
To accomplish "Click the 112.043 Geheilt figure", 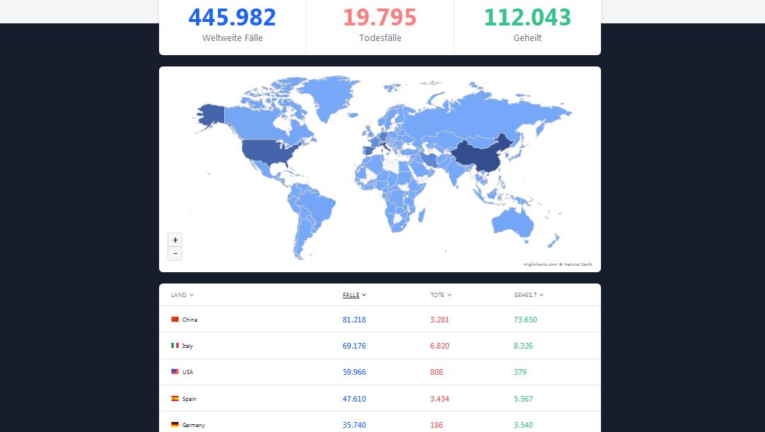I will point(527,18).
